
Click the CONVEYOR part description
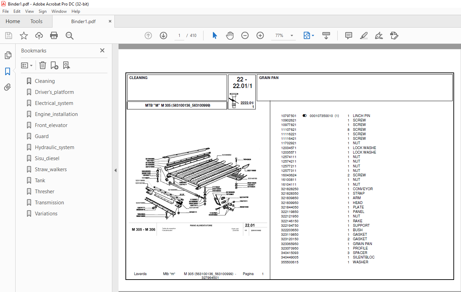[363, 189]
